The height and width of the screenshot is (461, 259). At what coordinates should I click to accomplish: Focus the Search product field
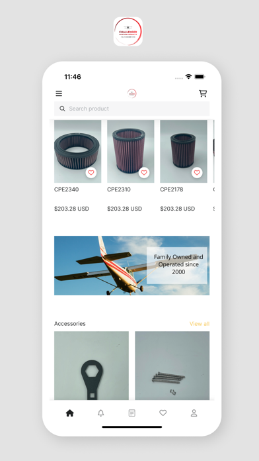point(131,109)
